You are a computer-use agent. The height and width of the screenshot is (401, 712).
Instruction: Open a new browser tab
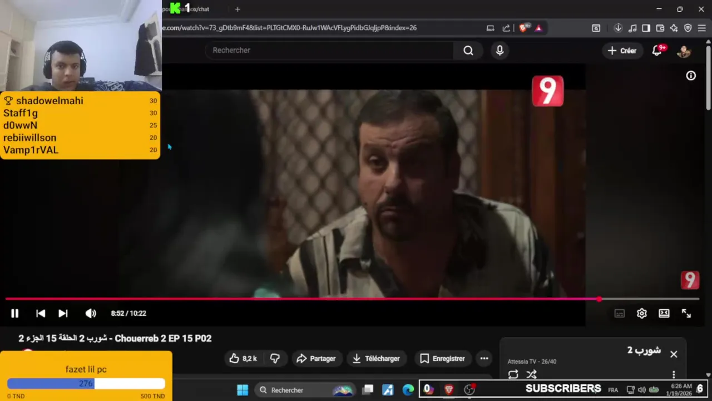(x=238, y=9)
